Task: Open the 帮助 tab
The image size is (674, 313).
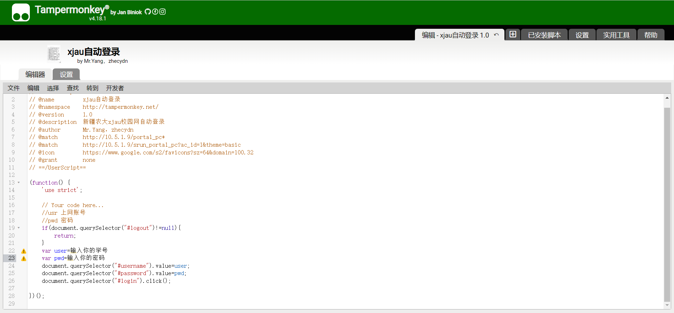Action: point(650,35)
